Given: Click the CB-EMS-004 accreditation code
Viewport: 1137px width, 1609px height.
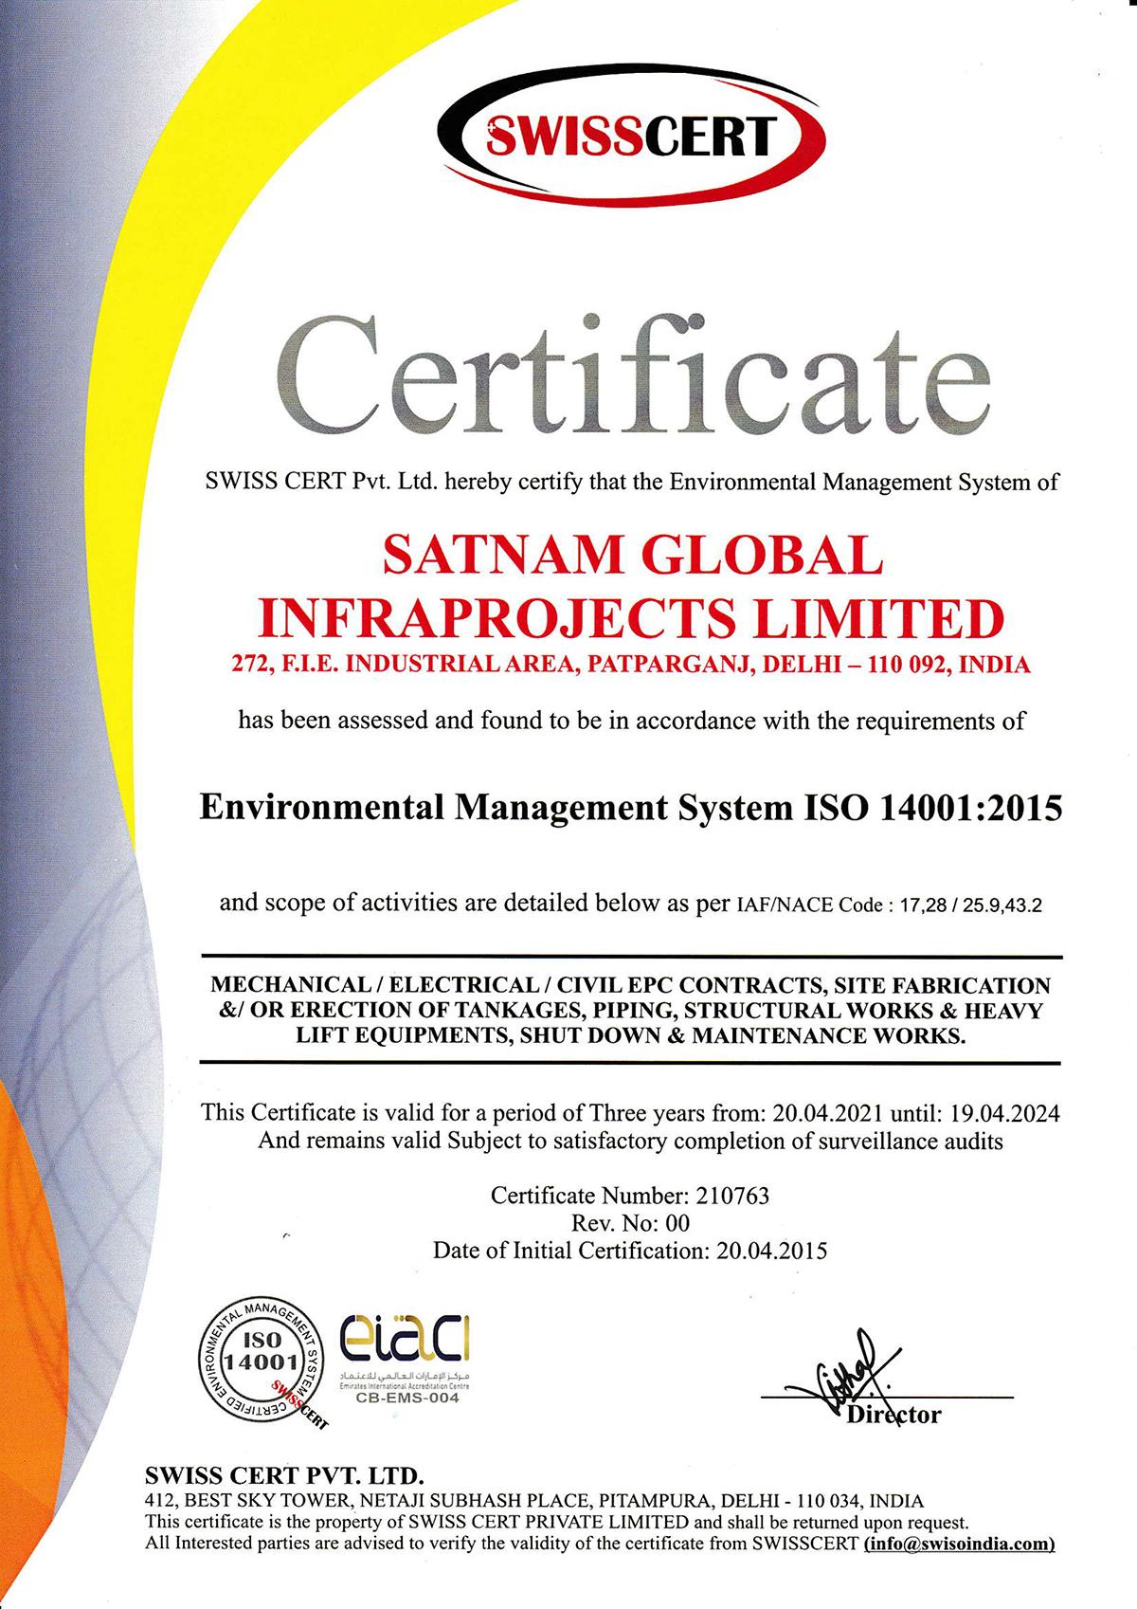Looking at the screenshot, I should (x=407, y=1398).
